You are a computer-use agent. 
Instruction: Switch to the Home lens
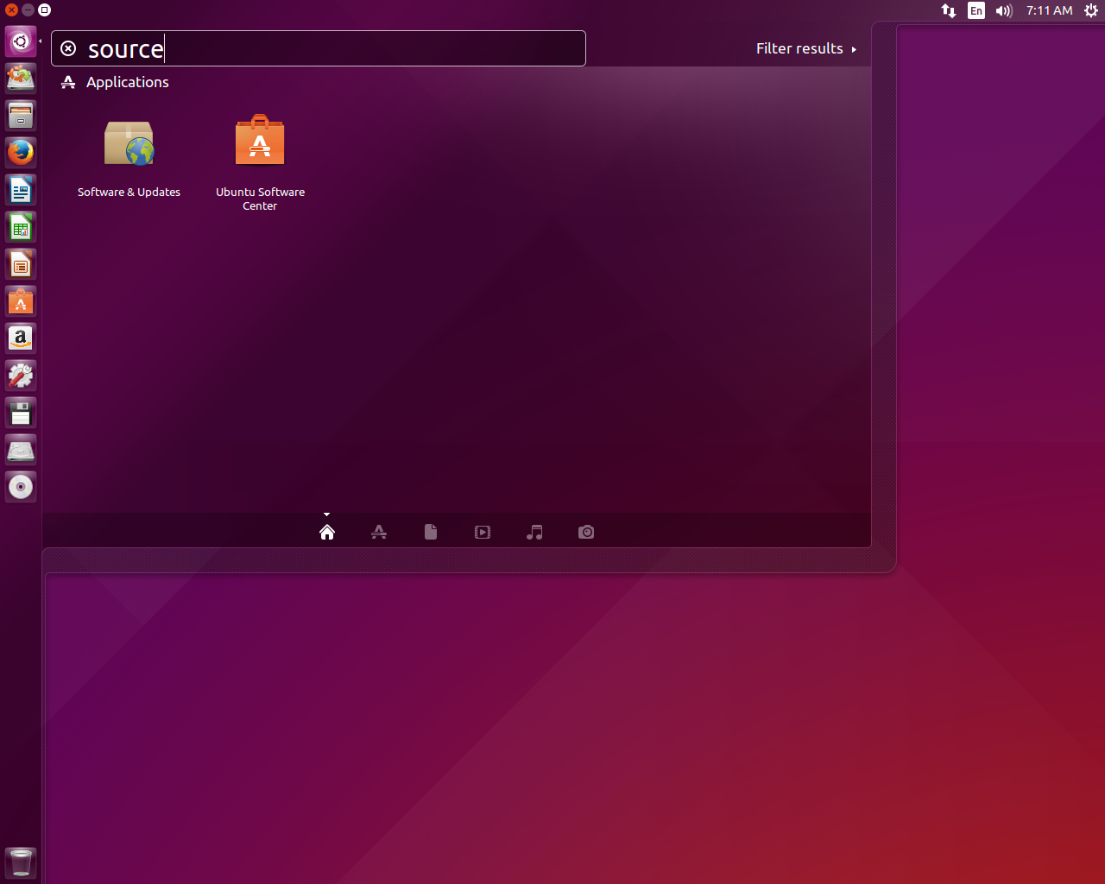[x=327, y=532]
